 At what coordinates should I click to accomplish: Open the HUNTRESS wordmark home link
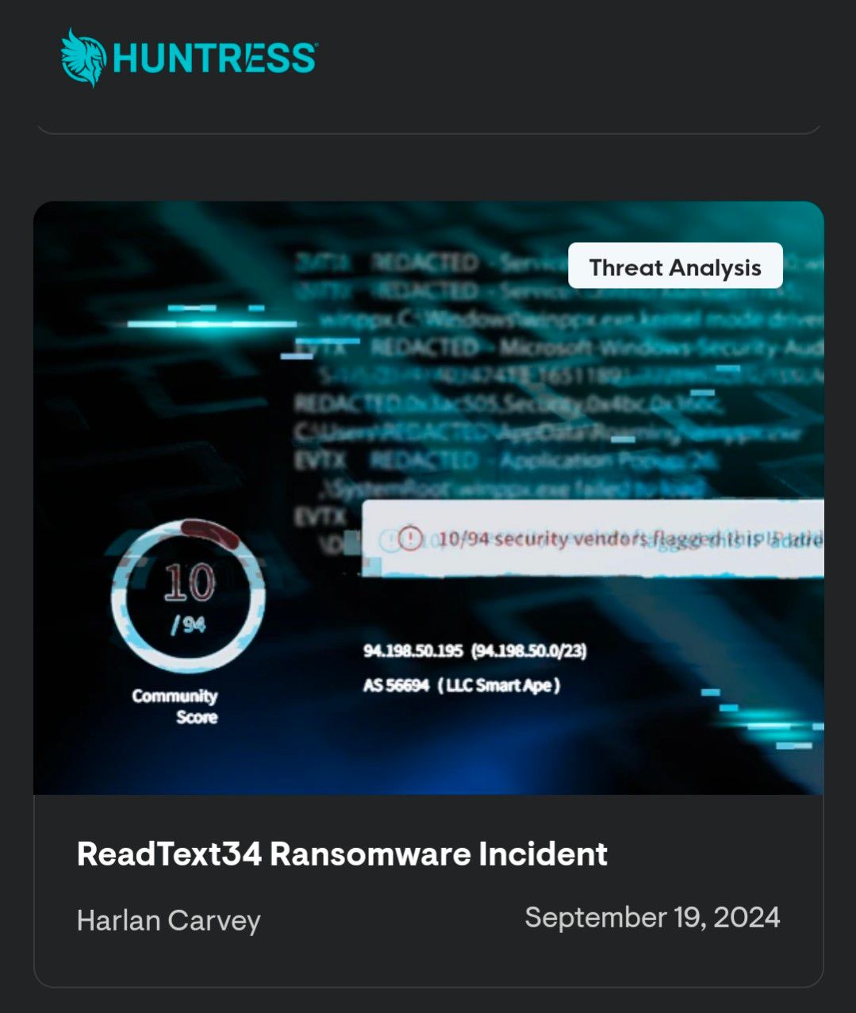tap(215, 59)
